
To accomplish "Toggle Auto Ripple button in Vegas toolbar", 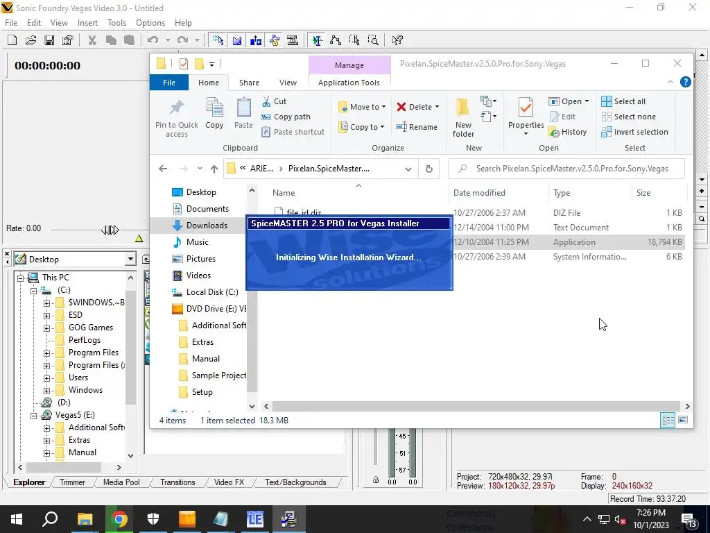I will [x=256, y=40].
